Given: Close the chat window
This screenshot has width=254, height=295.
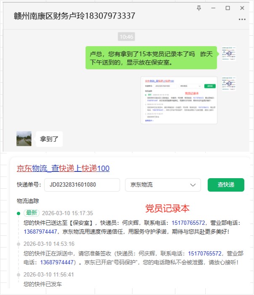Looking at the screenshot, I should (242, 8).
